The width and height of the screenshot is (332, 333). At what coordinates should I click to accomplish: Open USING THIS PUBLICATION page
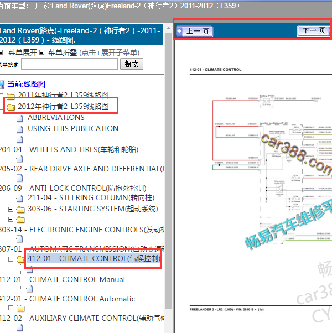point(73,128)
